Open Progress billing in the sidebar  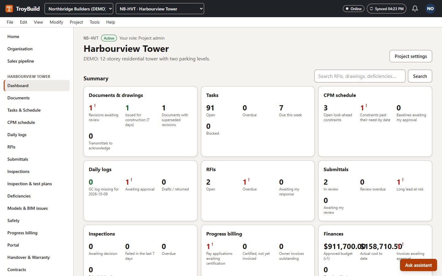(x=37, y=233)
